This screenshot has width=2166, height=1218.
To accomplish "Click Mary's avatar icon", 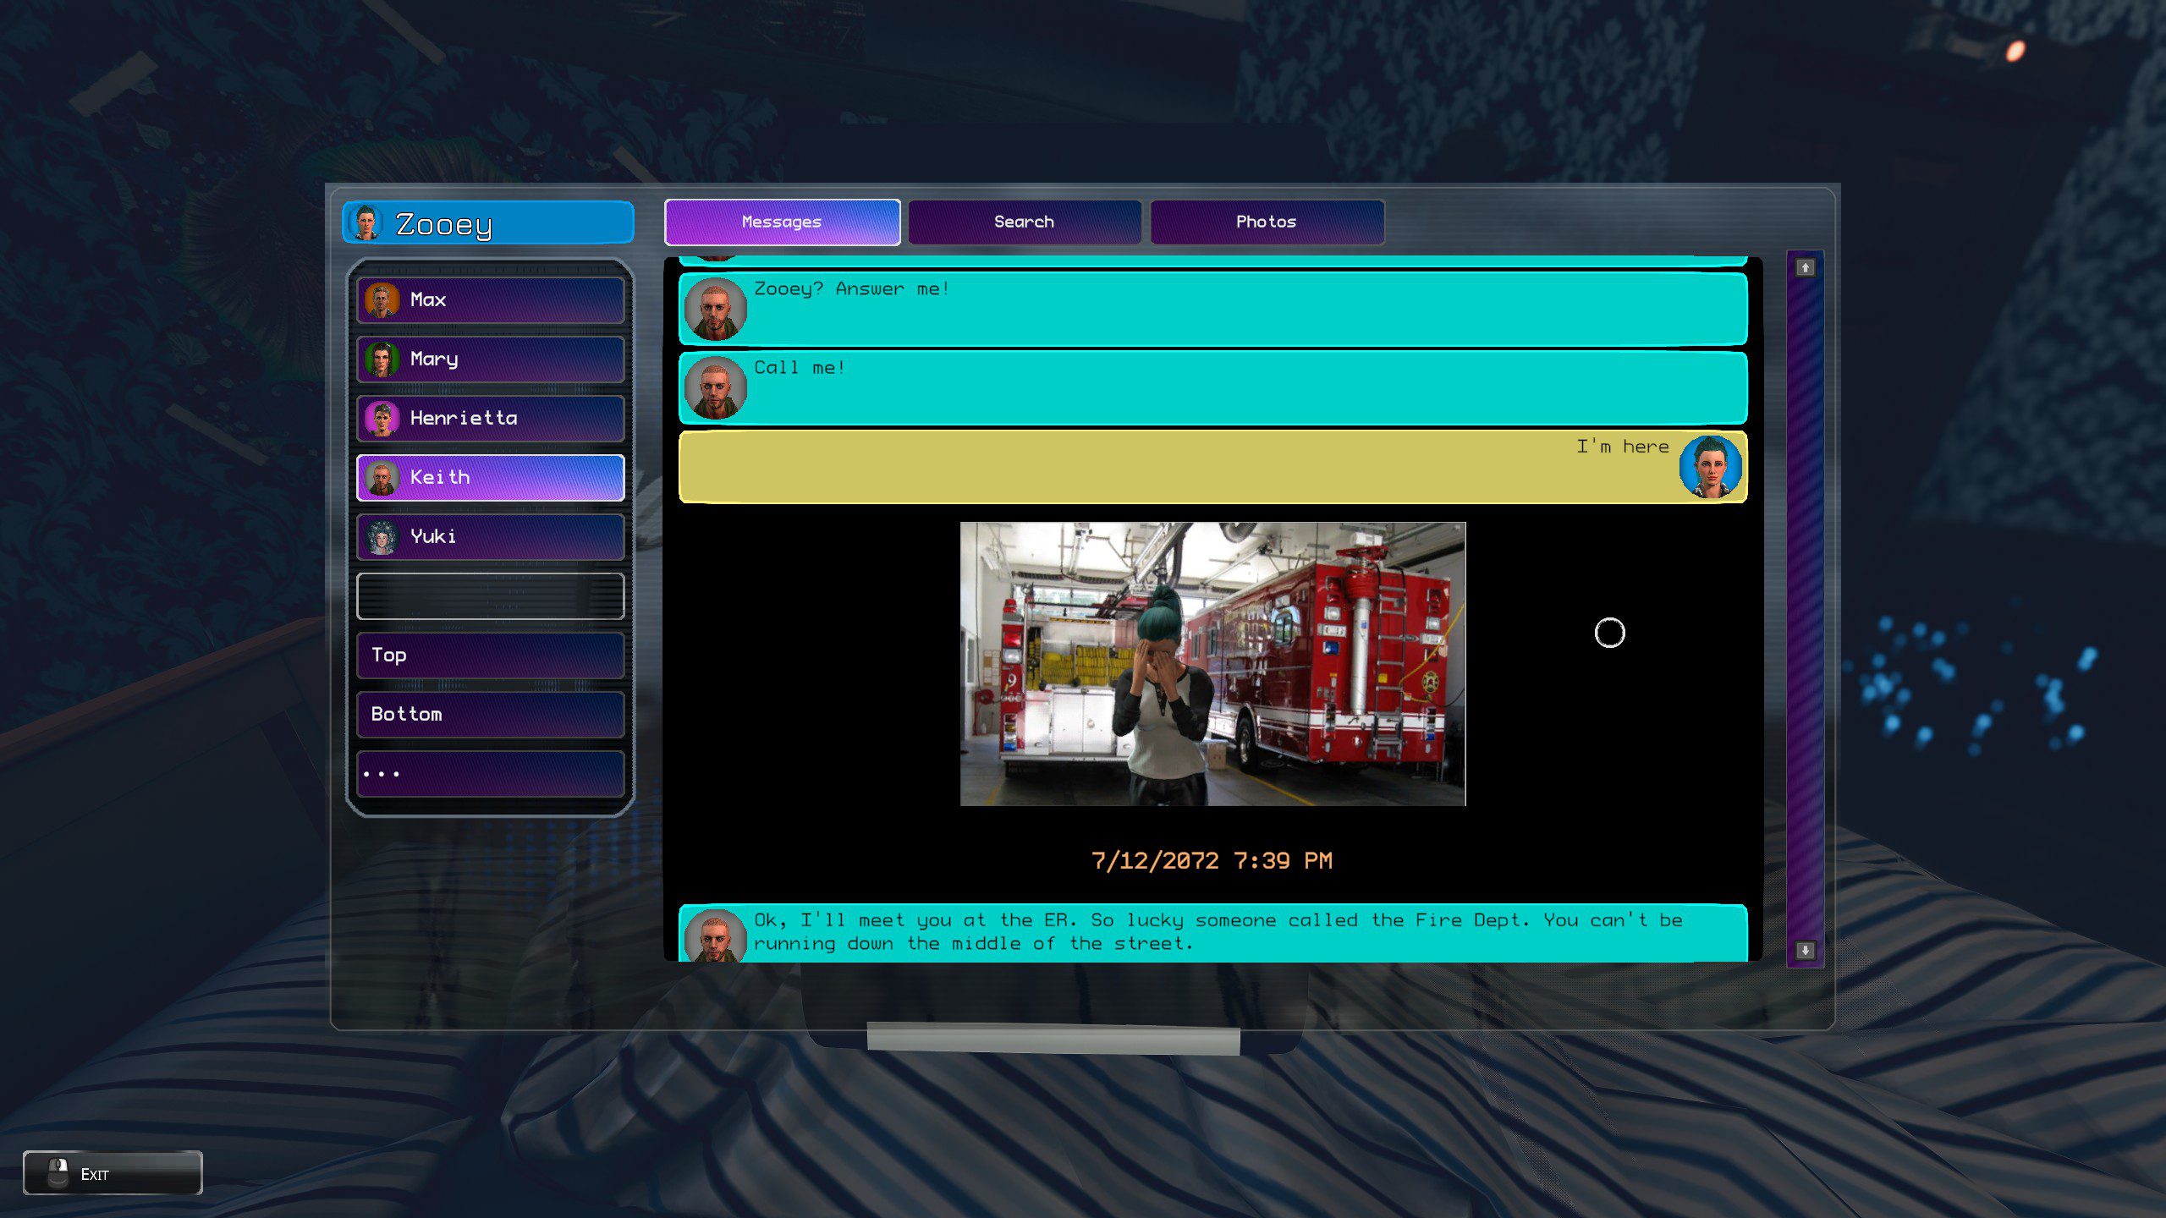I will coord(382,359).
